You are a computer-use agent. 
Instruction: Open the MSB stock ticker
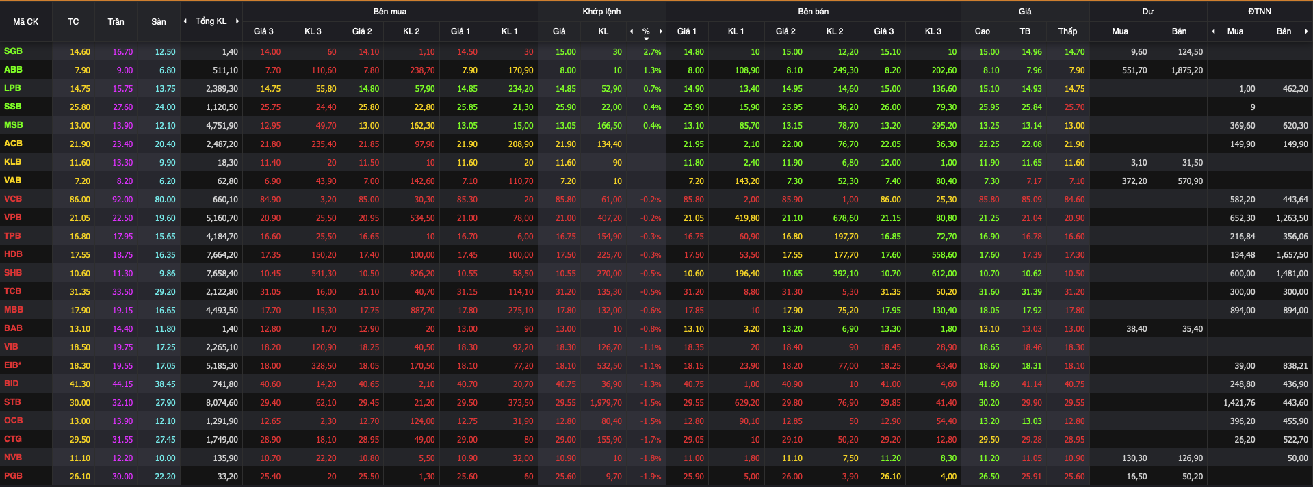pos(13,125)
